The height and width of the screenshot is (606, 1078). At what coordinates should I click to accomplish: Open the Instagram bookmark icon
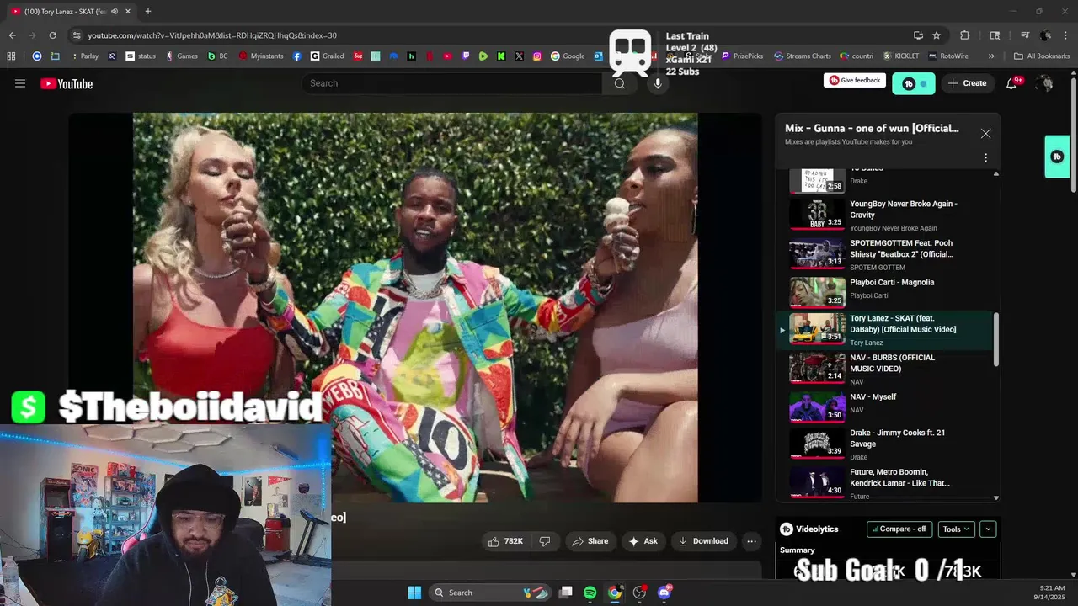point(537,56)
